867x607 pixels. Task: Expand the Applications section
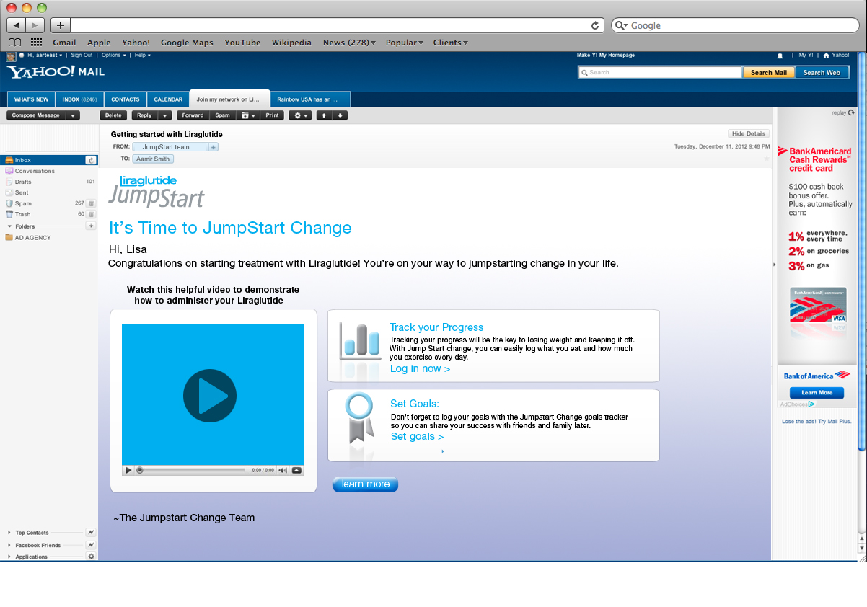point(9,557)
